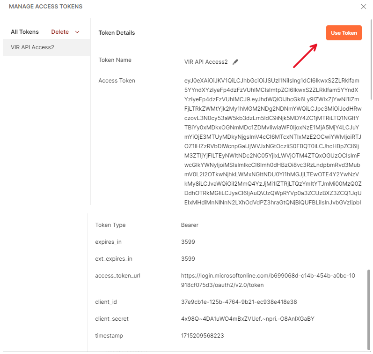The image size is (373, 354).
Task: Click the timestamp value 1715209568223
Action: click(x=203, y=336)
